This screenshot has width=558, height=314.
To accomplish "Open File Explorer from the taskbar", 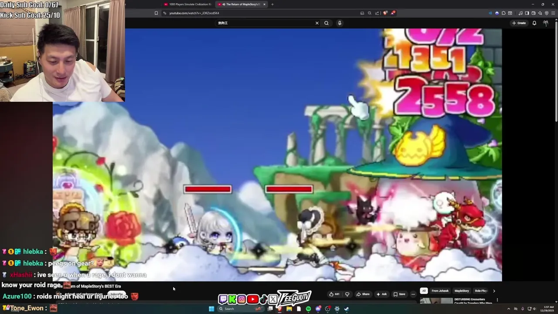I will [289, 309].
